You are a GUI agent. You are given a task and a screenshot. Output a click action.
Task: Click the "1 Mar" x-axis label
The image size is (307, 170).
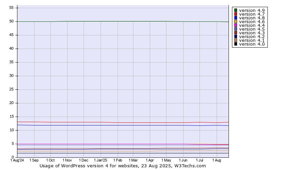click(133, 160)
